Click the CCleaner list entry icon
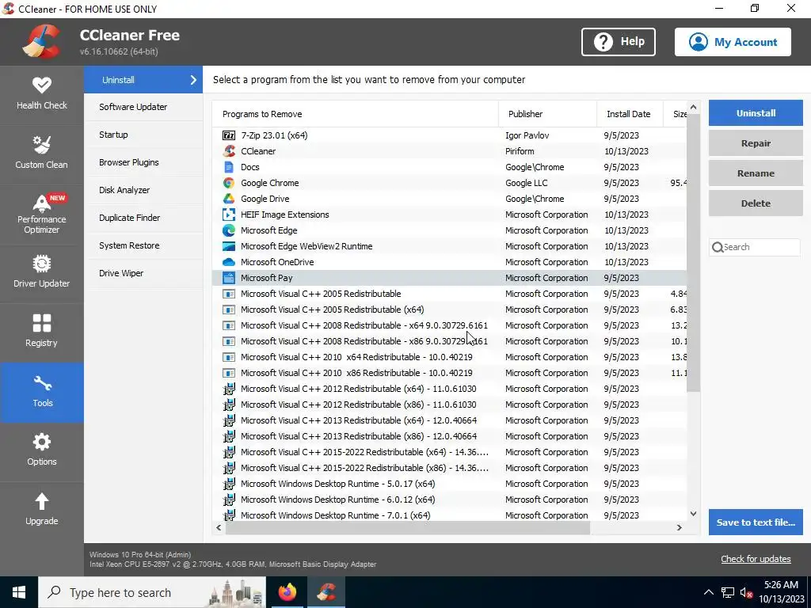This screenshot has height=608, width=811. (x=229, y=151)
